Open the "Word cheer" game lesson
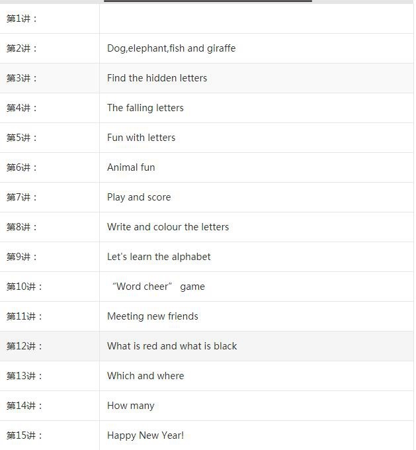The width and height of the screenshot is (416, 450). [159, 287]
